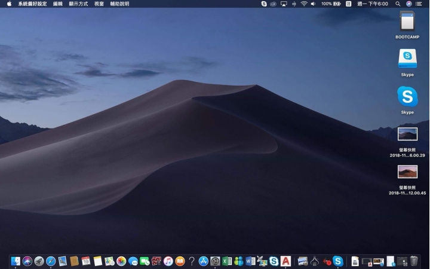The image size is (430, 269).
Task: Launch AutoCAD red A icon in Dock
Action: point(285,261)
